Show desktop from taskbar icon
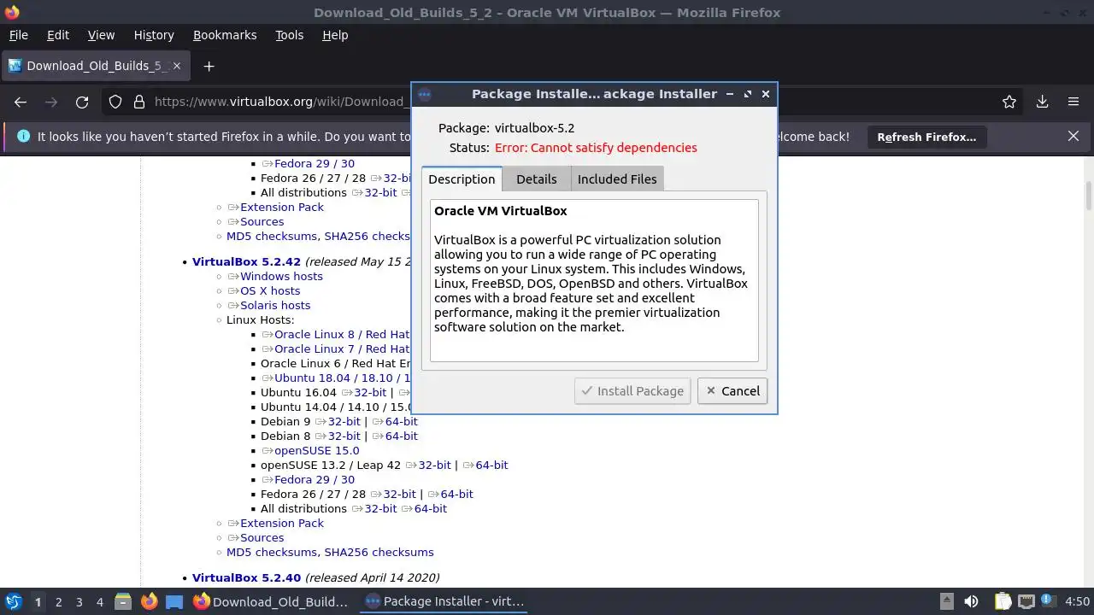This screenshot has height=615, width=1094. (x=174, y=601)
